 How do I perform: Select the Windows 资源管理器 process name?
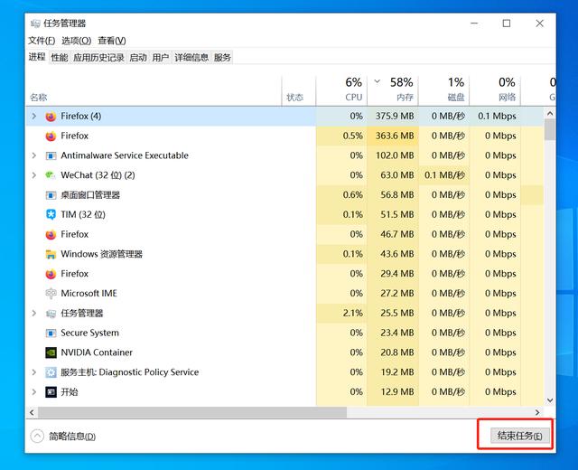(x=102, y=254)
